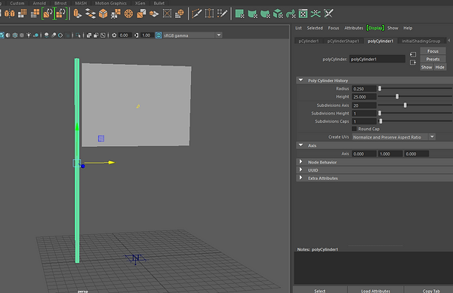This screenshot has height=293, width=453.
Task: Toggle the X-ray viewport button
Action: click(89, 35)
